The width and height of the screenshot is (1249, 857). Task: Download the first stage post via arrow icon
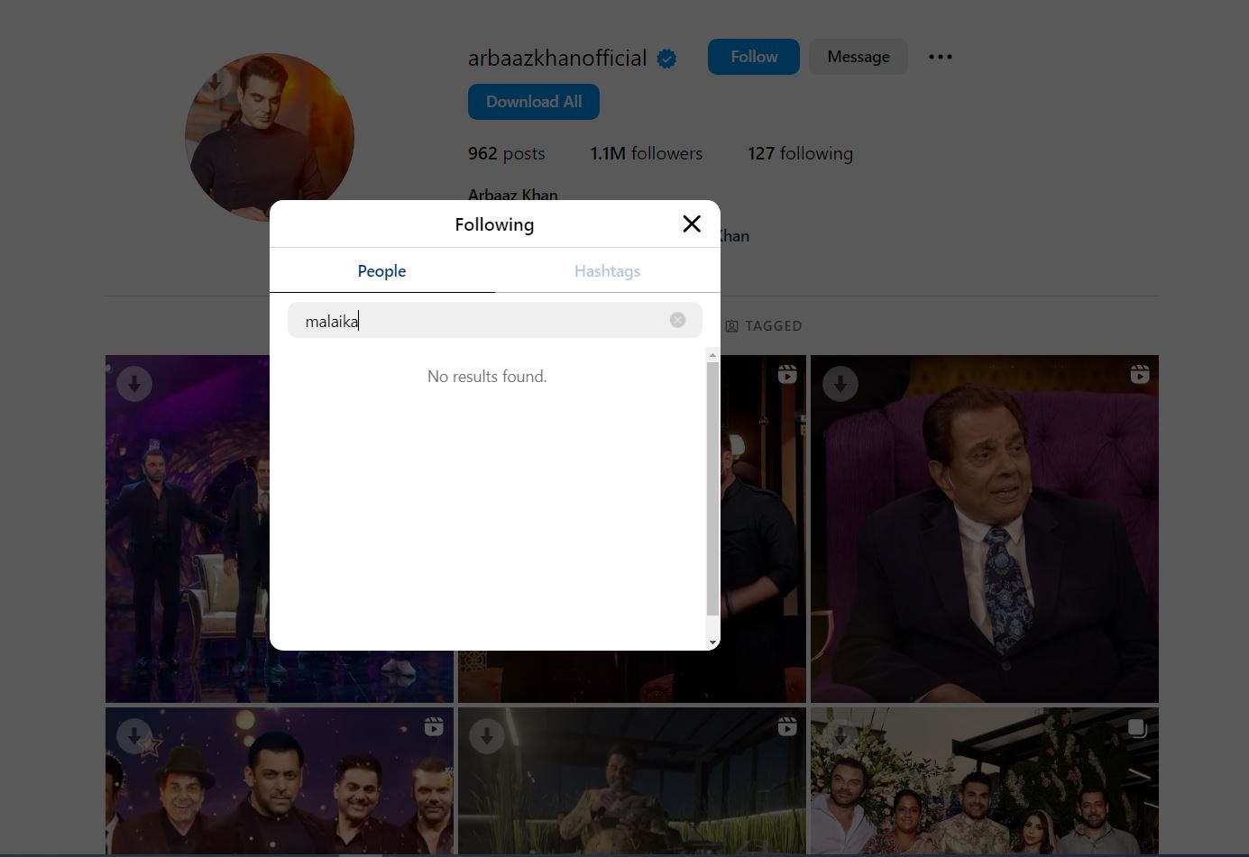(x=134, y=384)
